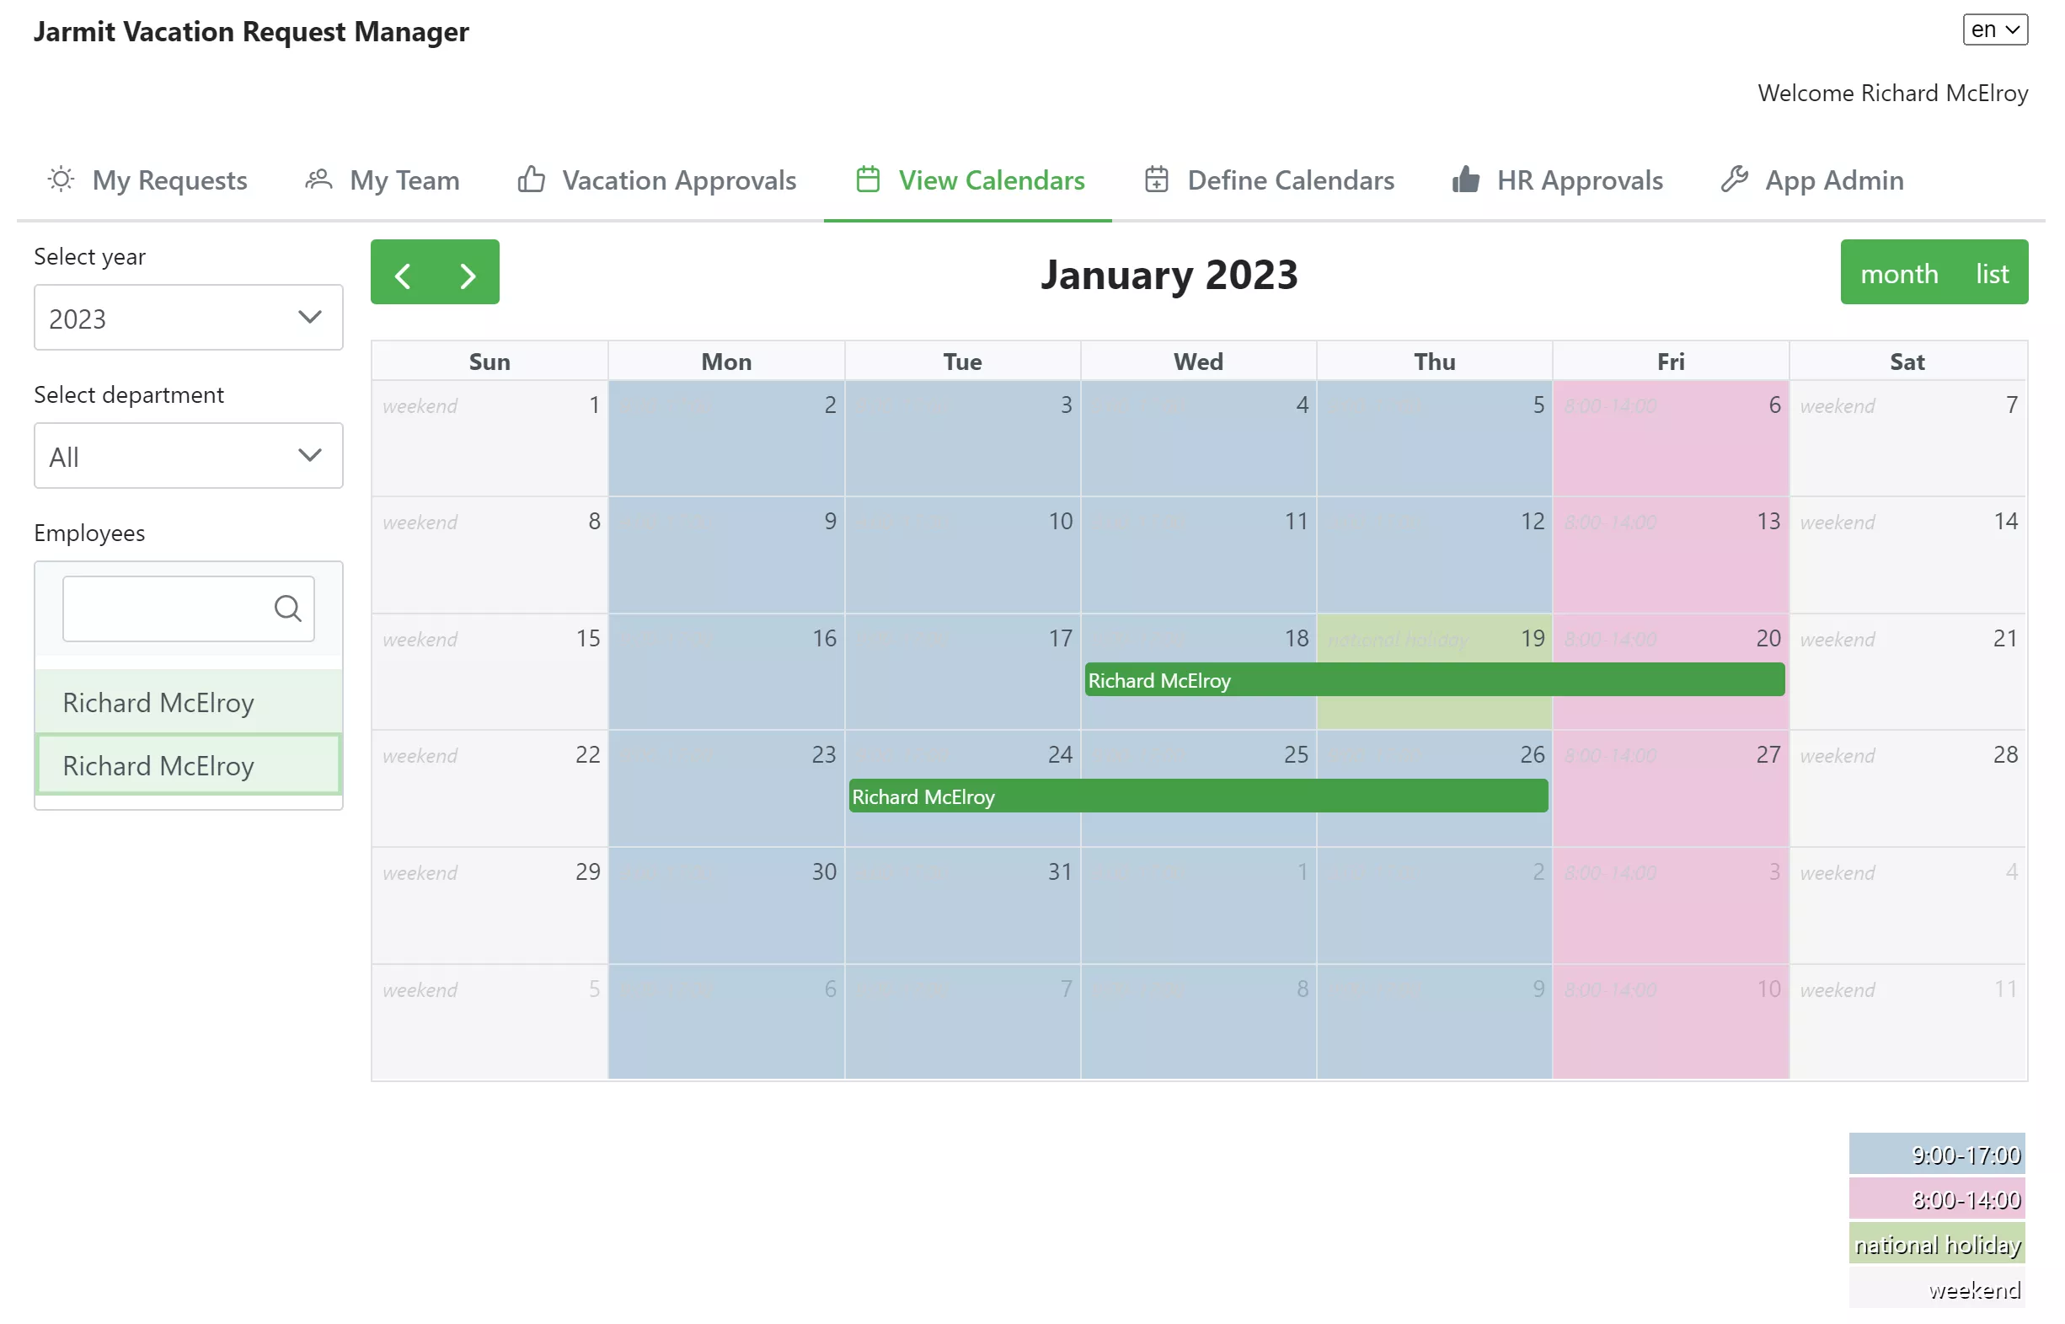Click the Define Calendars icon
The width and height of the screenshot is (2065, 1324).
1159,180
